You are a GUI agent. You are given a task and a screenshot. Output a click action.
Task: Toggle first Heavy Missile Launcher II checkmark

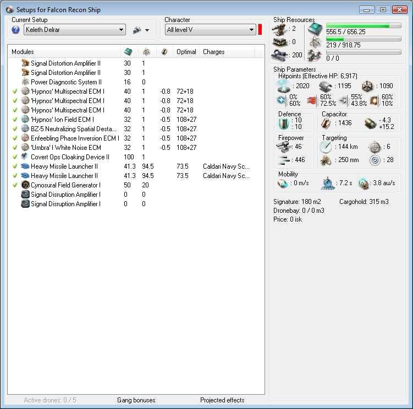(x=15, y=166)
